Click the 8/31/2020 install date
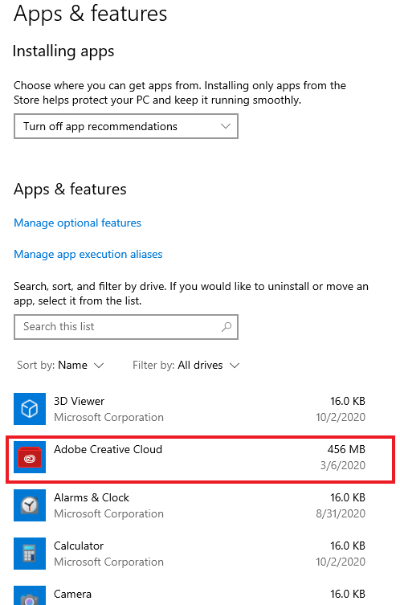This screenshot has width=400, height=605. click(x=341, y=513)
